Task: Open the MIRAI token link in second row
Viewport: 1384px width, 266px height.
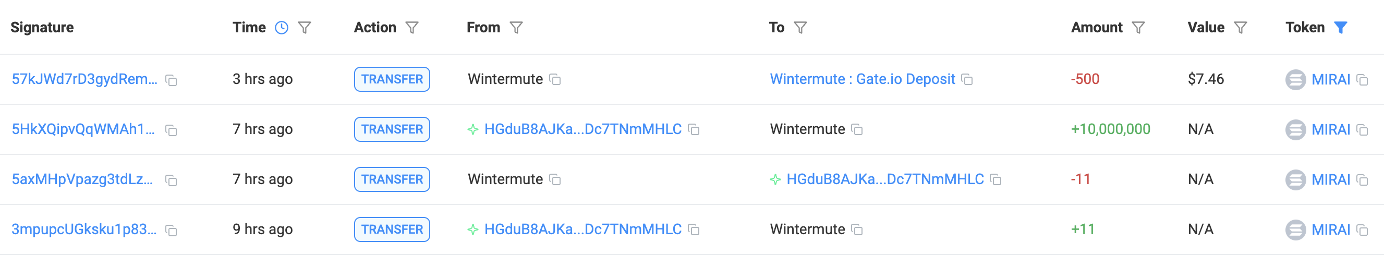Action: click(x=1330, y=129)
